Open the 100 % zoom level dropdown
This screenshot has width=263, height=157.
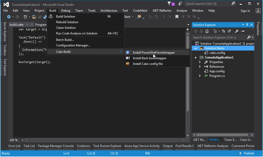[x=22, y=140]
